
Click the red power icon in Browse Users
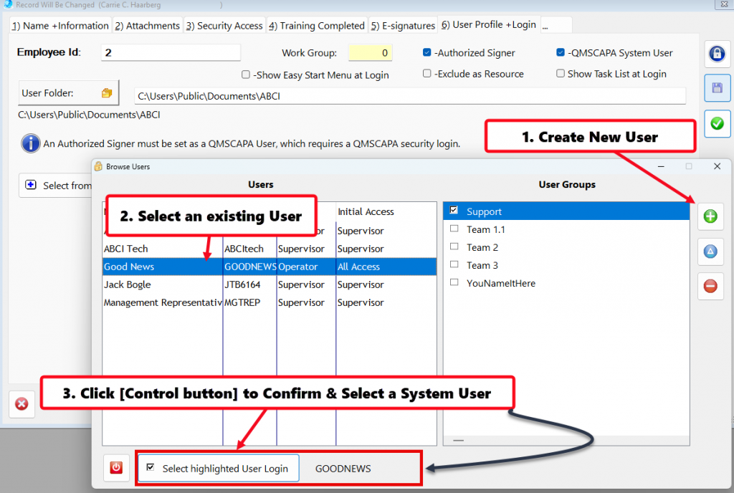(x=116, y=468)
